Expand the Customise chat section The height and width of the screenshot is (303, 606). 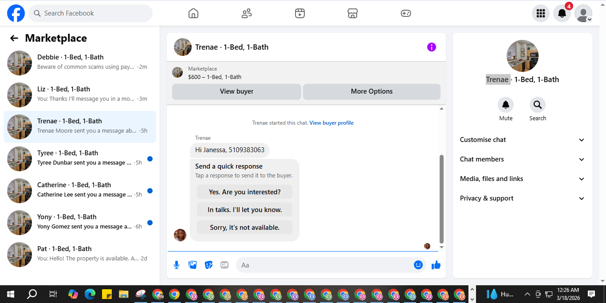pyautogui.click(x=523, y=140)
